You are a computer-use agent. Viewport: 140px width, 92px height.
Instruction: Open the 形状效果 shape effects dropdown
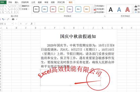tap(99, 12)
